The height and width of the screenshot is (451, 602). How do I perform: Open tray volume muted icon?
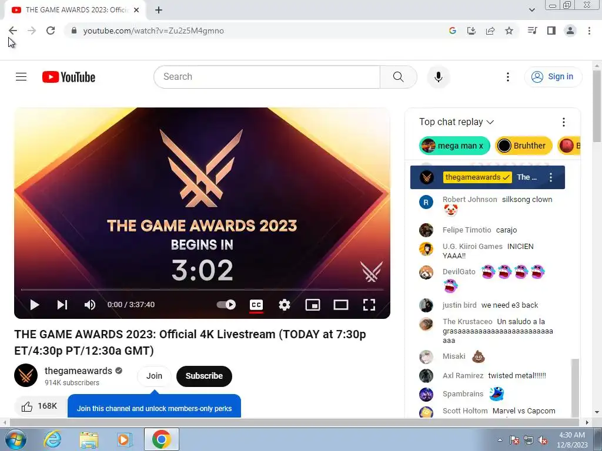(x=543, y=440)
